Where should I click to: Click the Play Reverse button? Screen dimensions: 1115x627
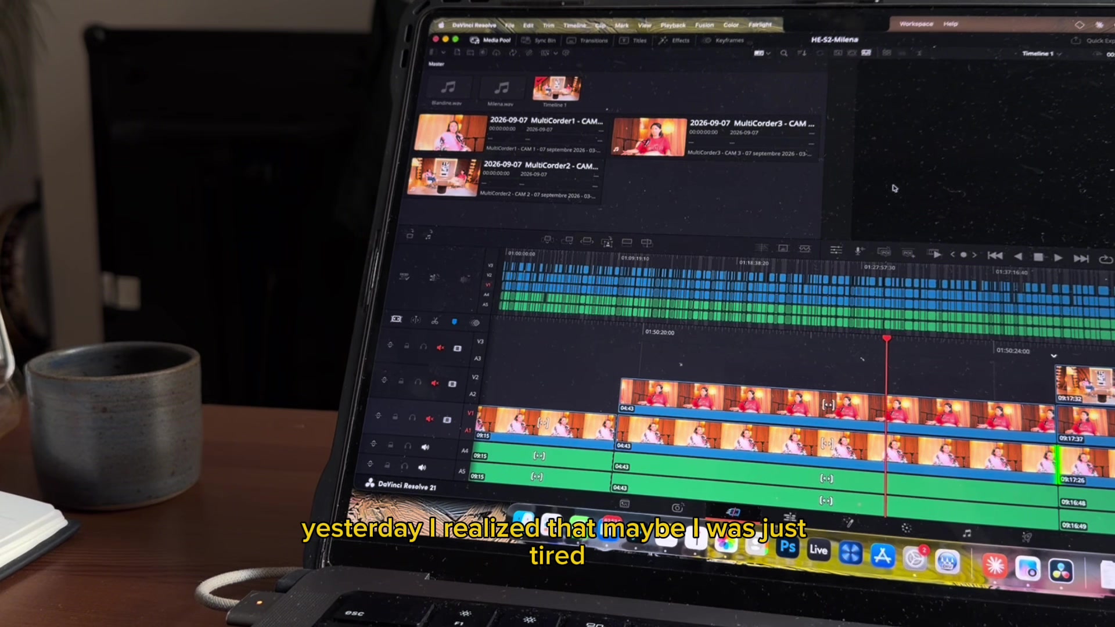1018,257
